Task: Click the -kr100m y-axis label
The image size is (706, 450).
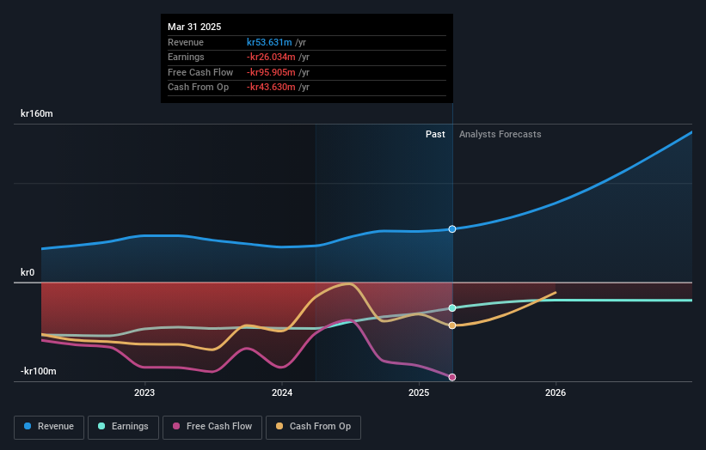Action: pyautogui.click(x=39, y=371)
